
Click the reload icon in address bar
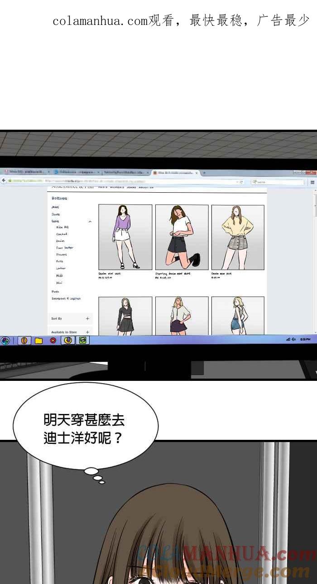coord(241,182)
